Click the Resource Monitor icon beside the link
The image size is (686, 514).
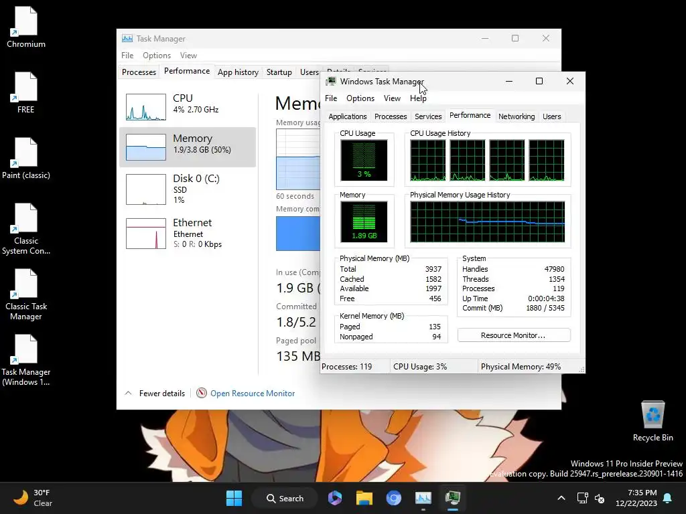click(x=201, y=393)
